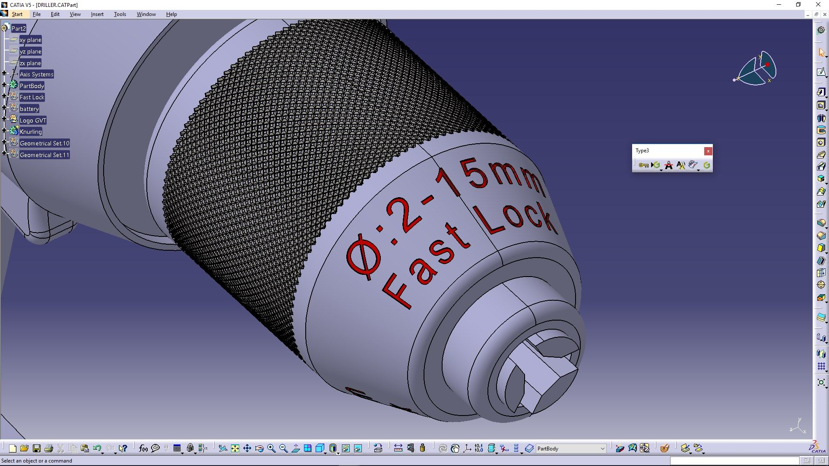Open Isometric quick view cube

pyautogui.click(x=320, y=449)
